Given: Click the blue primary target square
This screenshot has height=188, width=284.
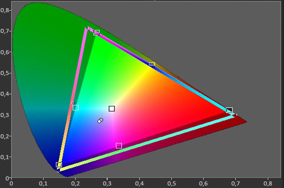Looking at the screenshot, I should pyautogui.click(x=59, y=165).
